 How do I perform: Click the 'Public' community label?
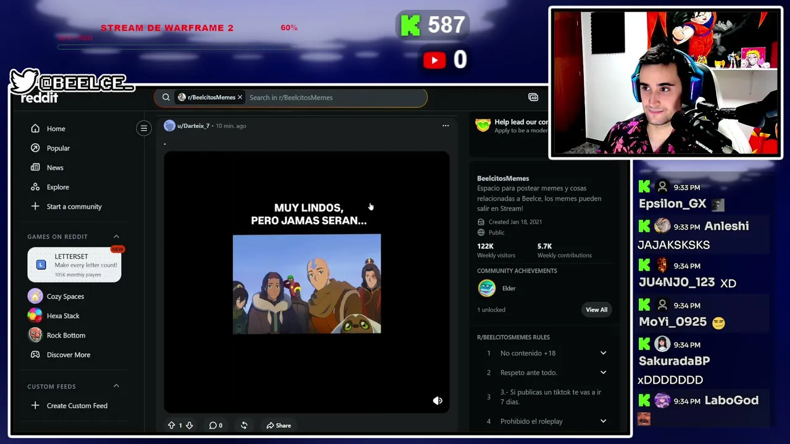(x=497, y=232)
